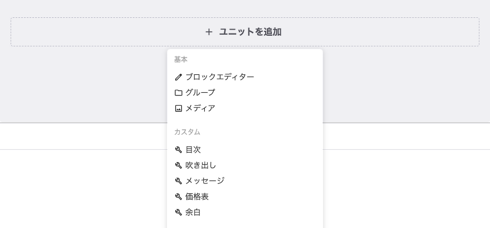Click the wrench icon beside 目次
This screenshot has width=490, height=228.
(x=179, y=150)
